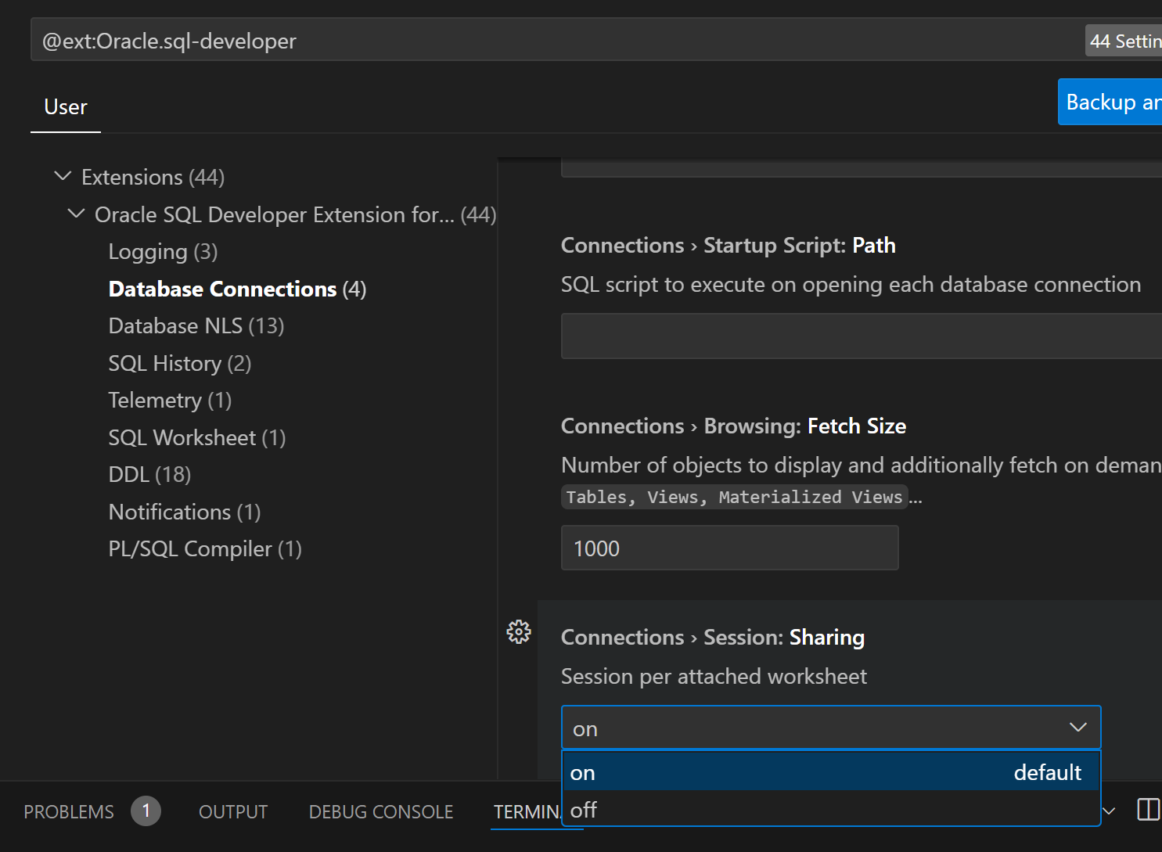Click 'Session per attached worksheet' description text

click(714, 676)
